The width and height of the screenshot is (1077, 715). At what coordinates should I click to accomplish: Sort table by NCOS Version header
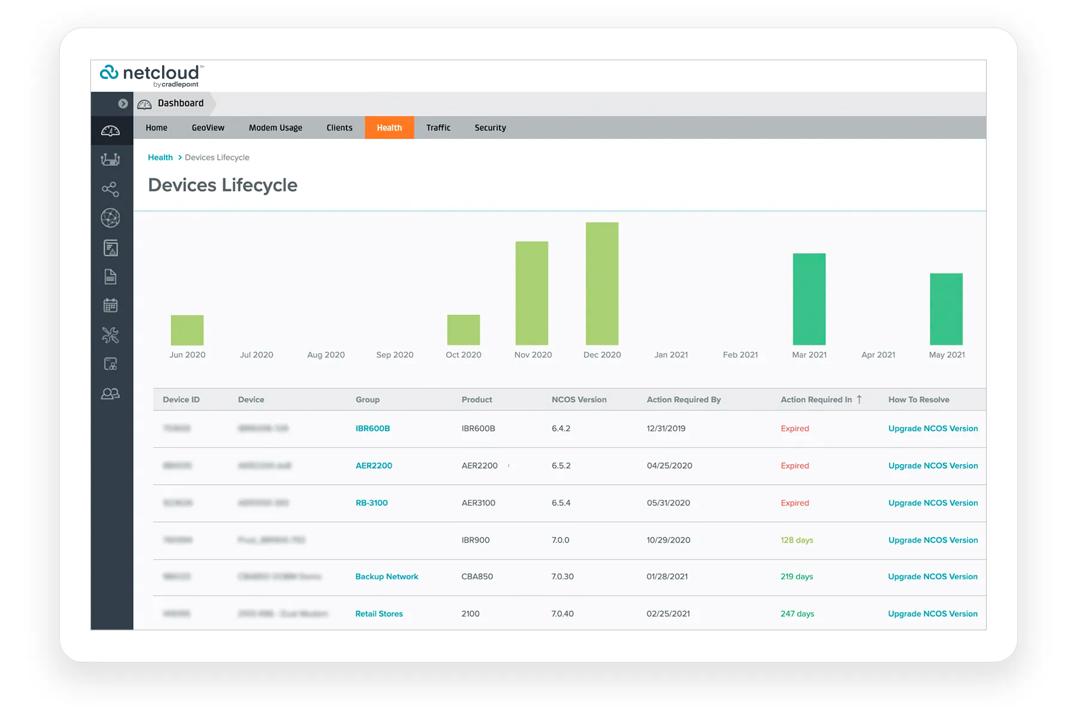click(x=579, y=399)
